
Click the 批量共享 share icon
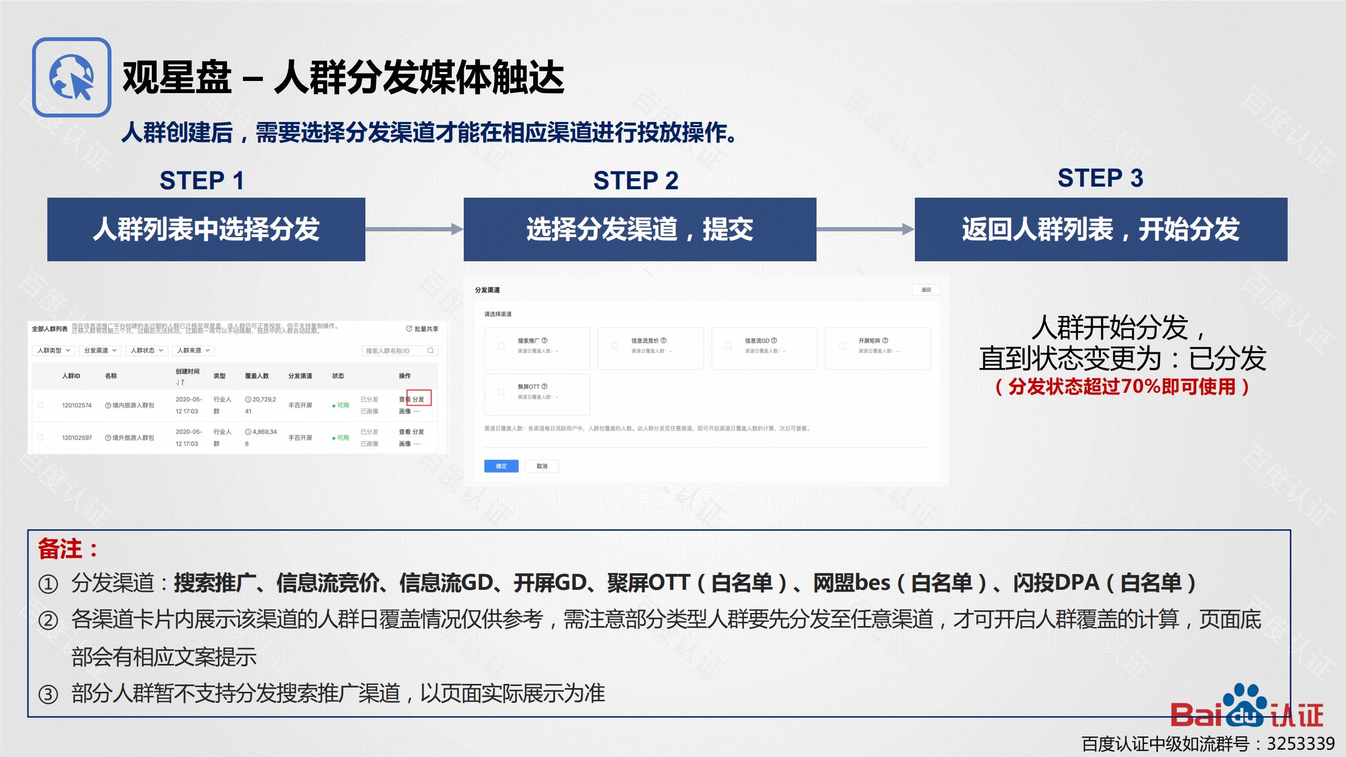pos(409,329)
